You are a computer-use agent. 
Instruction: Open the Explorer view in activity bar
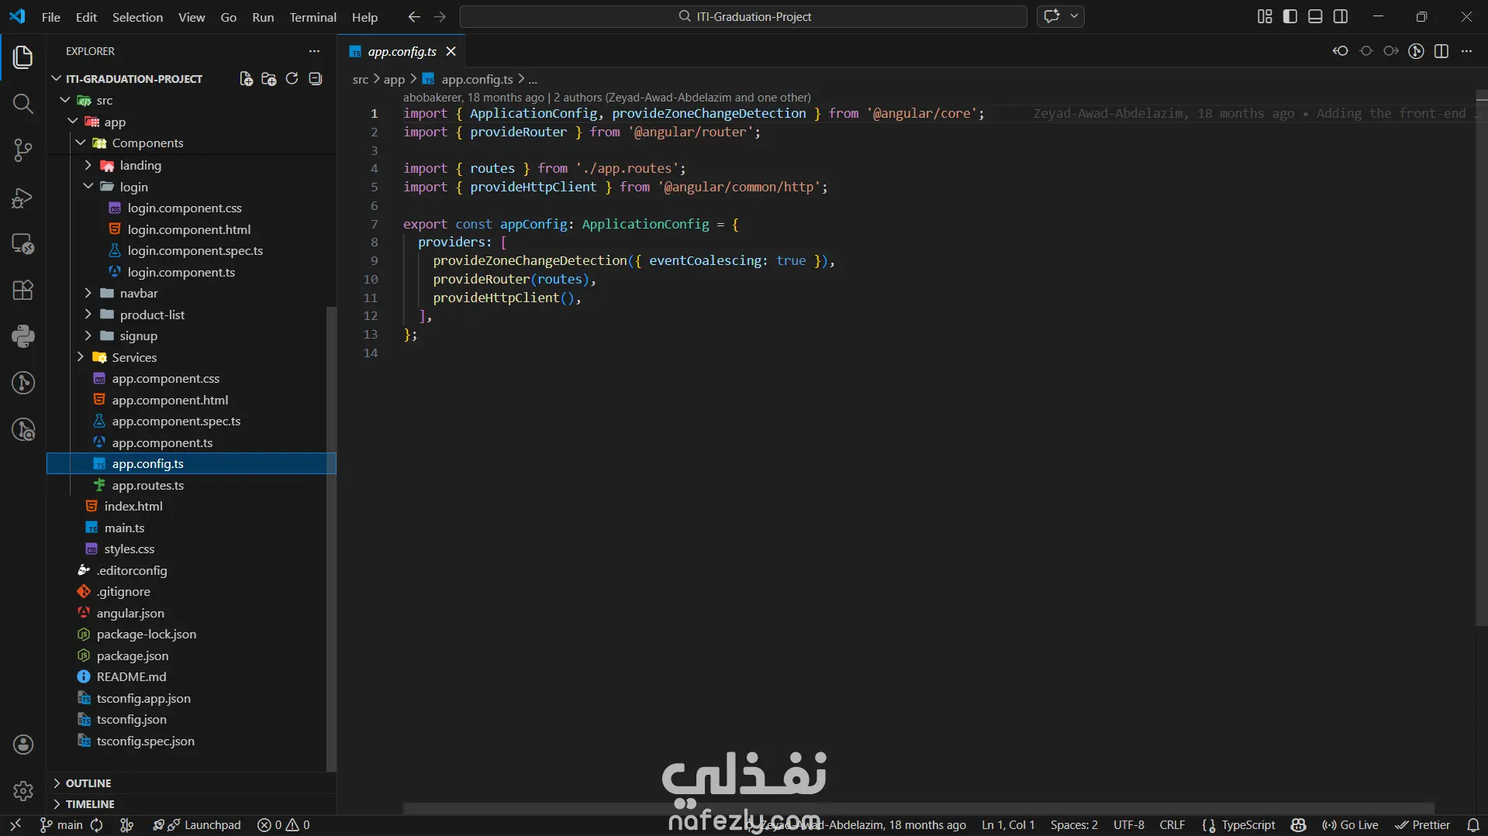pos(22,57)
